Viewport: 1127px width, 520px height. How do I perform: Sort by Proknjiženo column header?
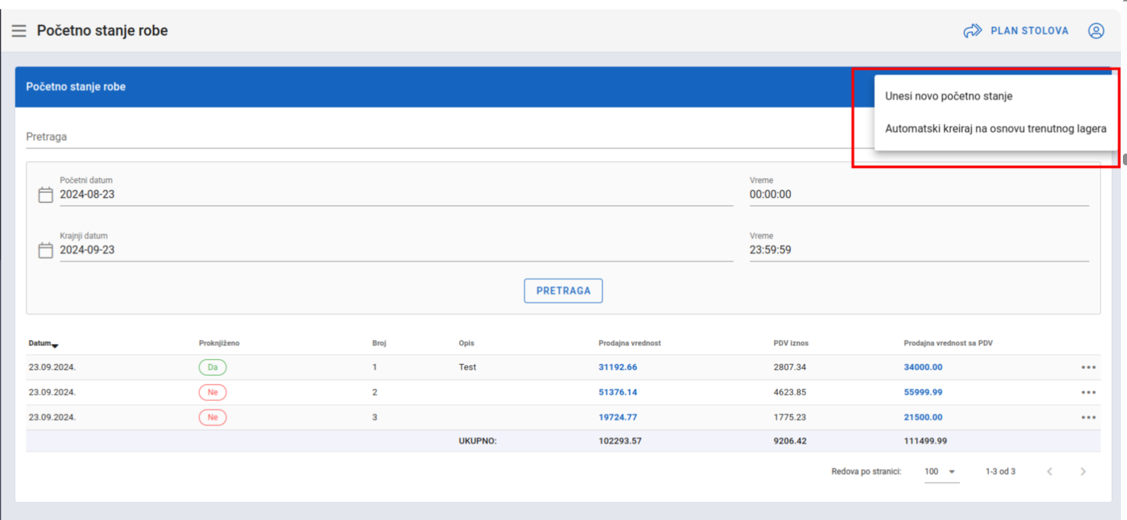tap(219, 343)
